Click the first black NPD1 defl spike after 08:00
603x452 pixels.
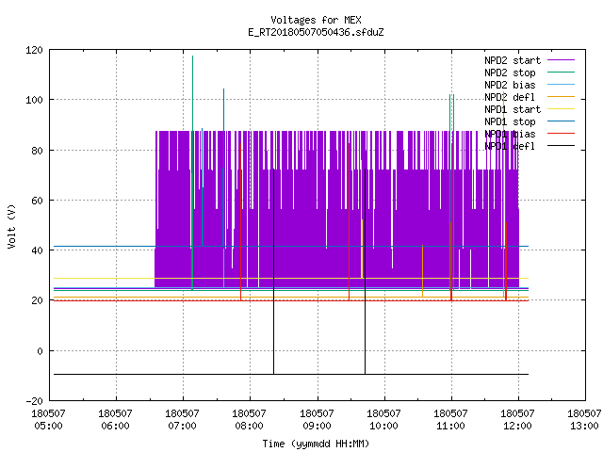pos(274,269)
